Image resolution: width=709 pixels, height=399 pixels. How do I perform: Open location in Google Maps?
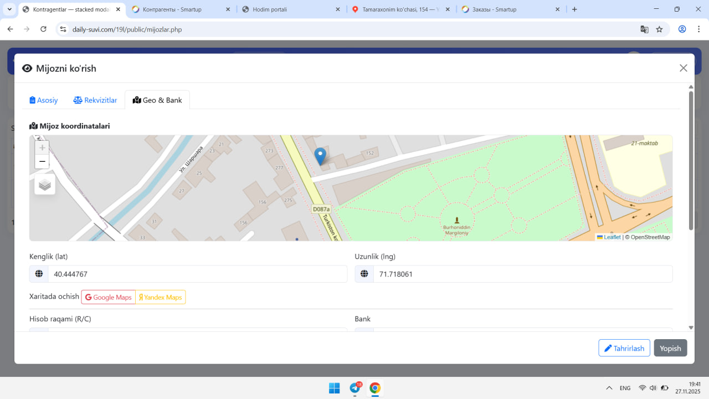(109, 298)
